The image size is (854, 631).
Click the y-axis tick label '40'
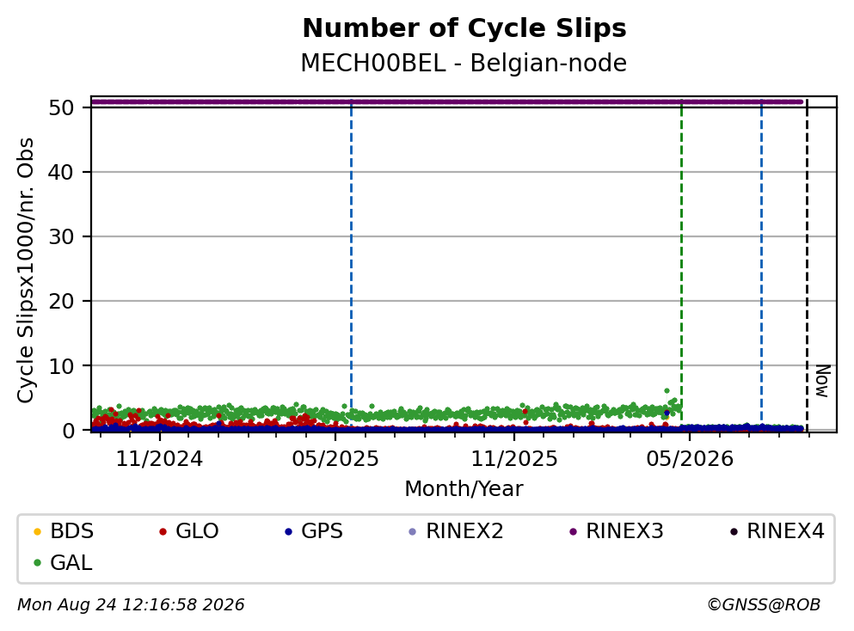(x=61, y=173)
